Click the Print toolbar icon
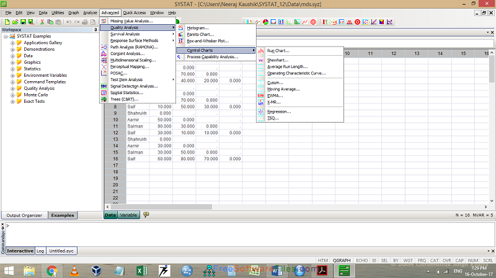496x278 pixels. click(85, 22)
